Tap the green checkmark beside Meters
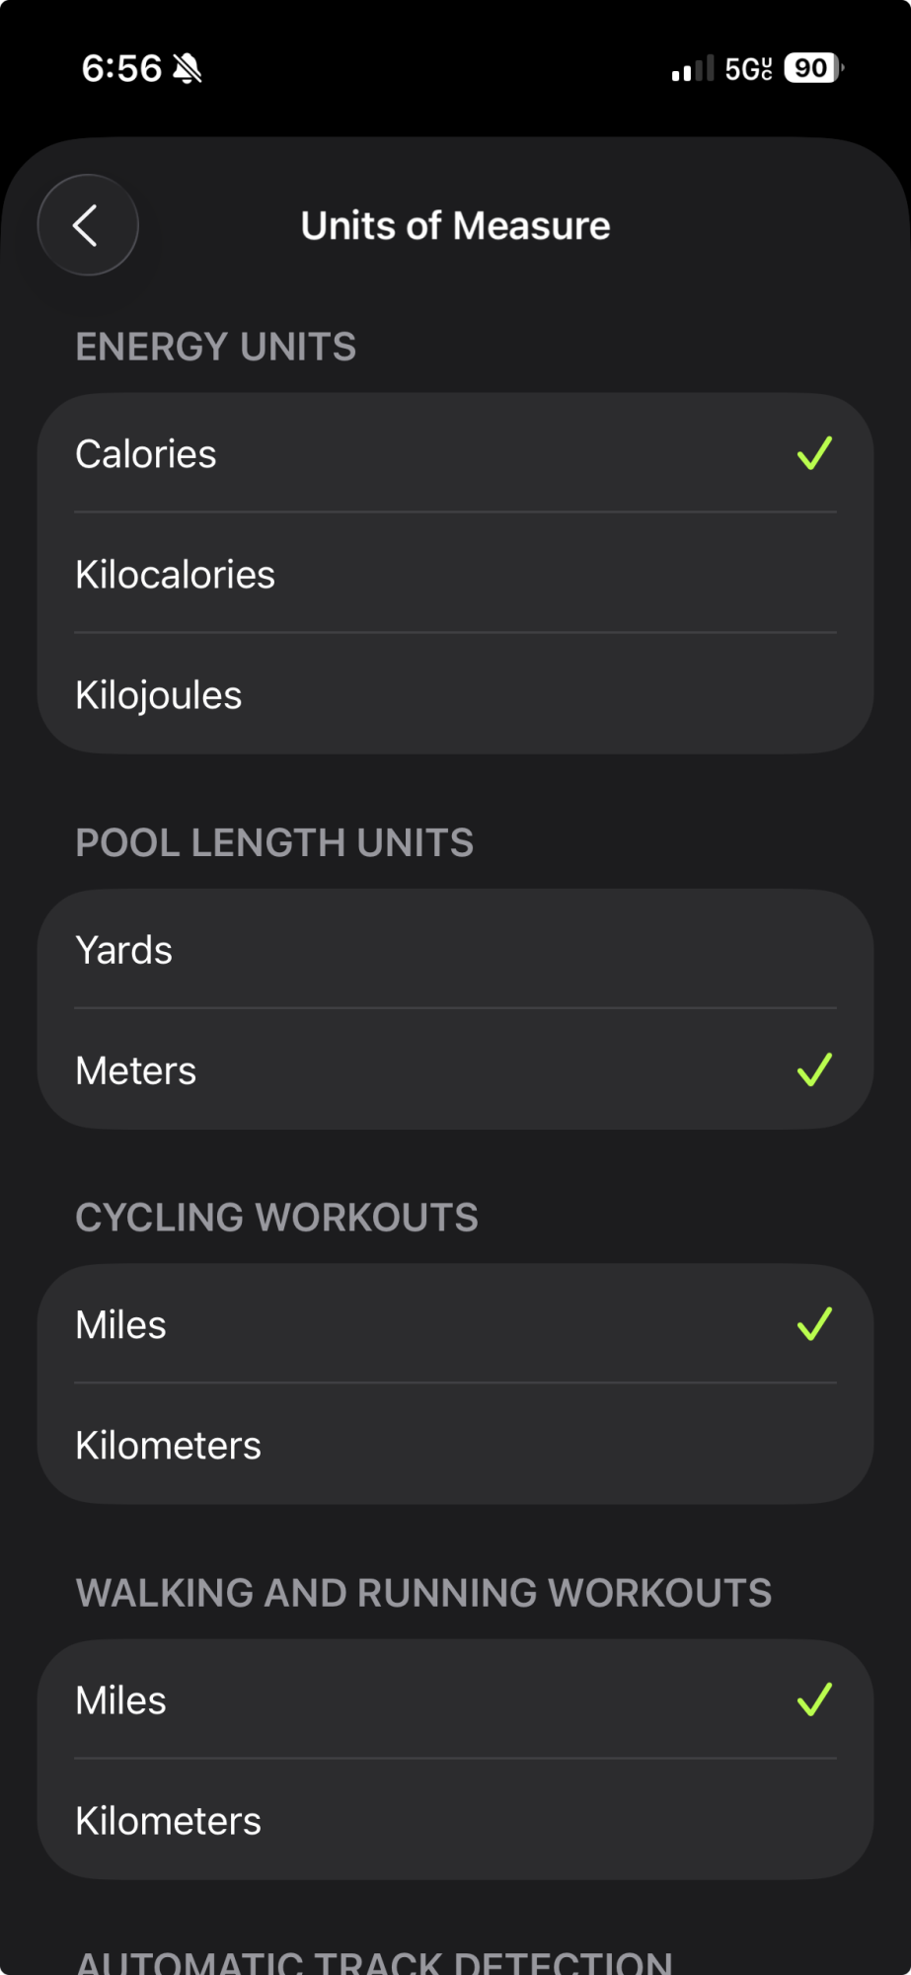The width and height of the screenshot is (911, 1975). click(x=814, y=1069)
